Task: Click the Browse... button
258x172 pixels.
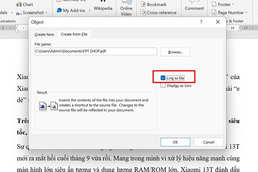Action: click(175, 52)
